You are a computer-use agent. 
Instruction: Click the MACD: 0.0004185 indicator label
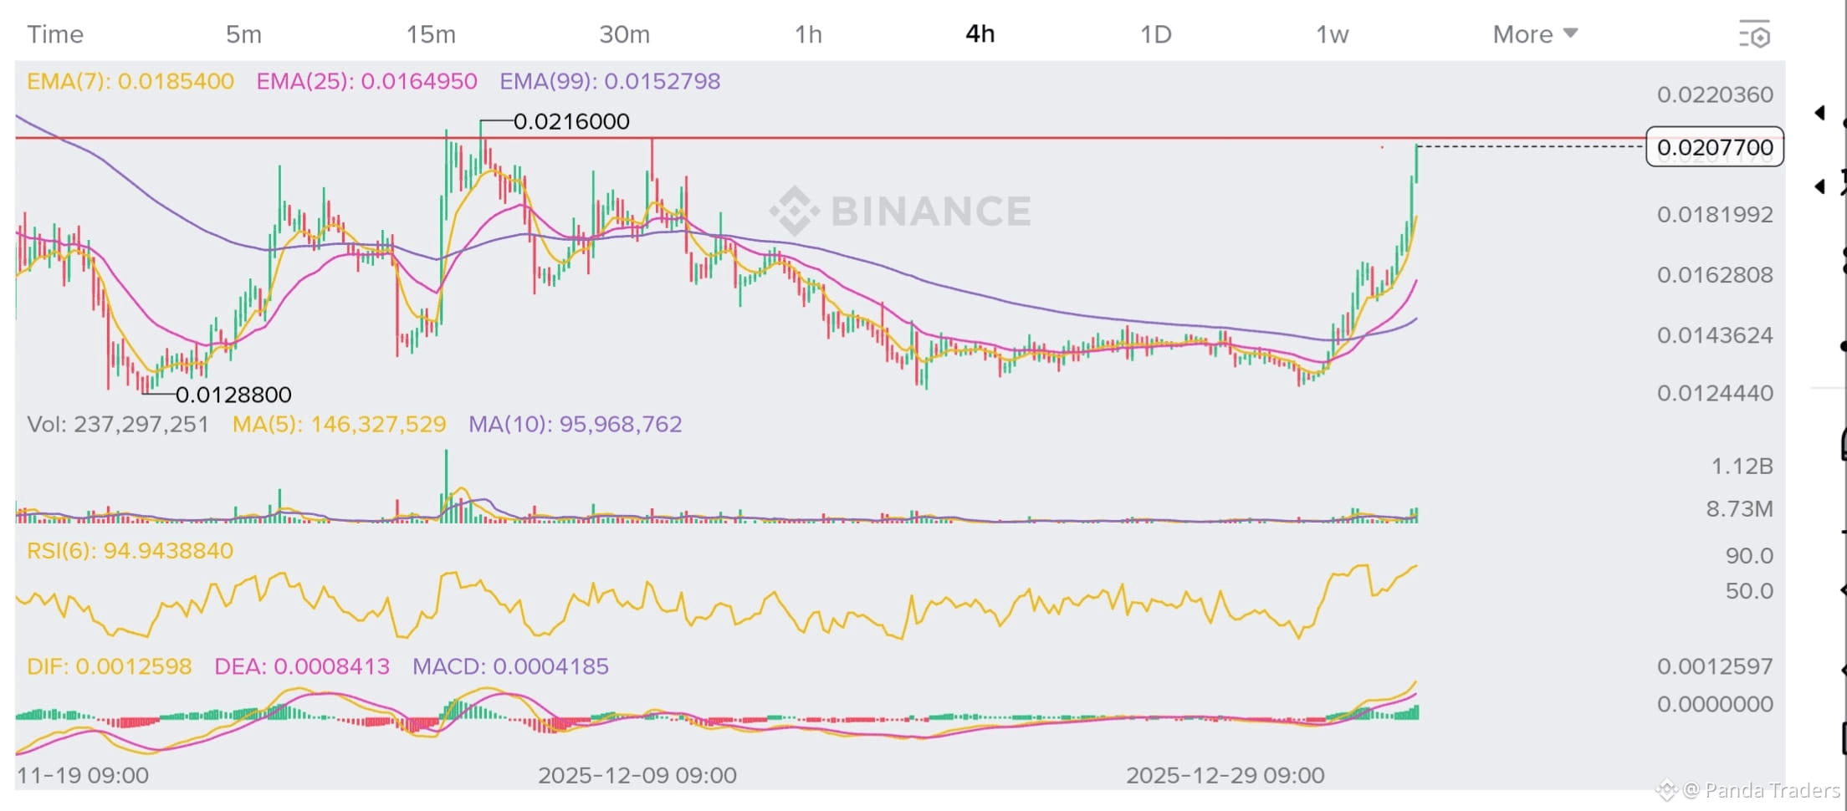tap(510, 666)
